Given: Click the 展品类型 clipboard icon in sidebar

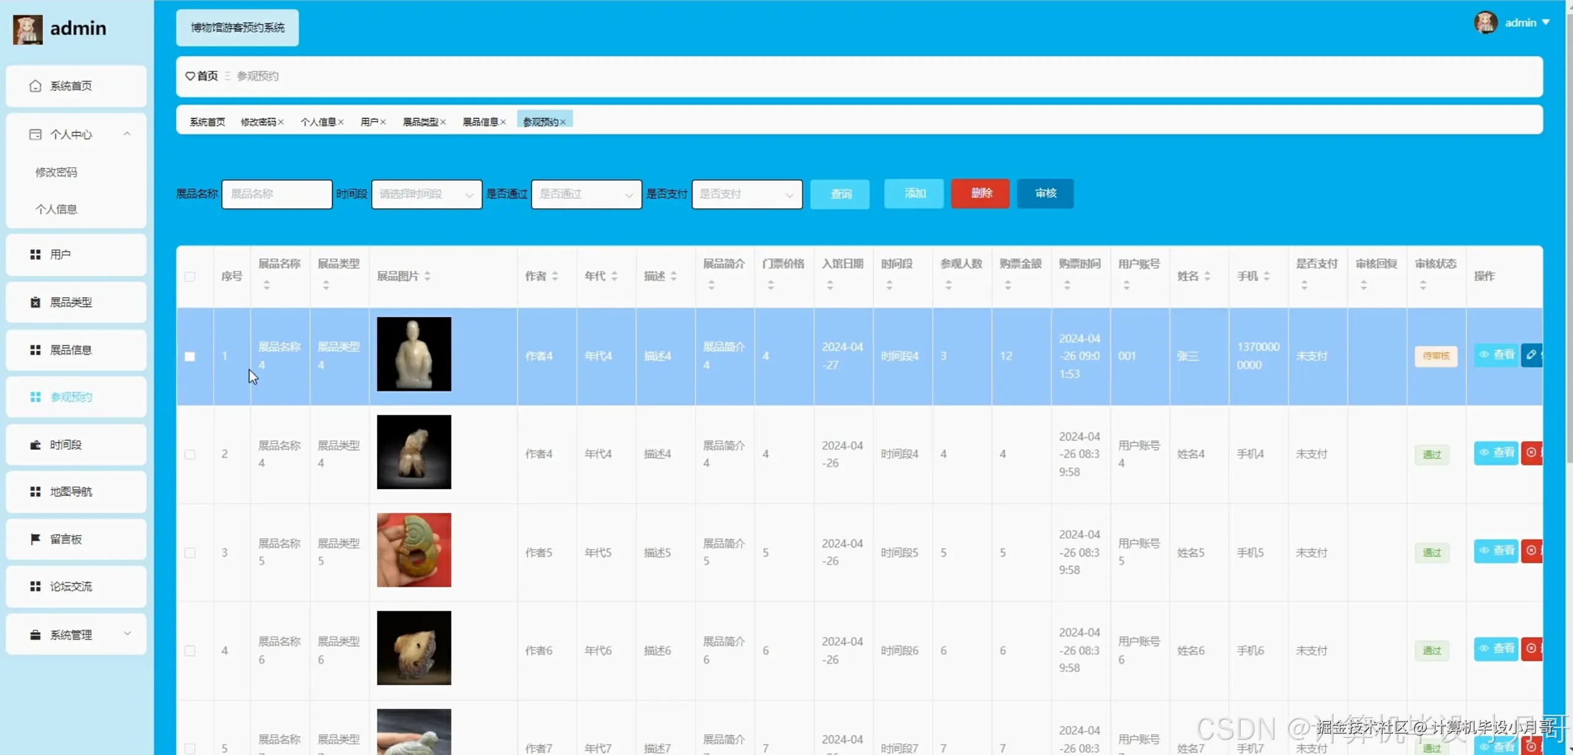Looking at the screenshot, I should click(36, 302).
